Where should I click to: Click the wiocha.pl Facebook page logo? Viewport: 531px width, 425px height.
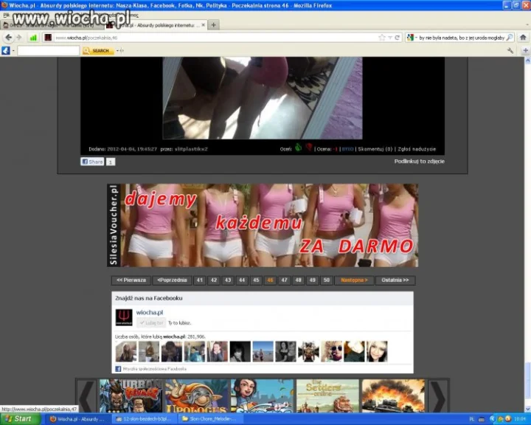124,317
